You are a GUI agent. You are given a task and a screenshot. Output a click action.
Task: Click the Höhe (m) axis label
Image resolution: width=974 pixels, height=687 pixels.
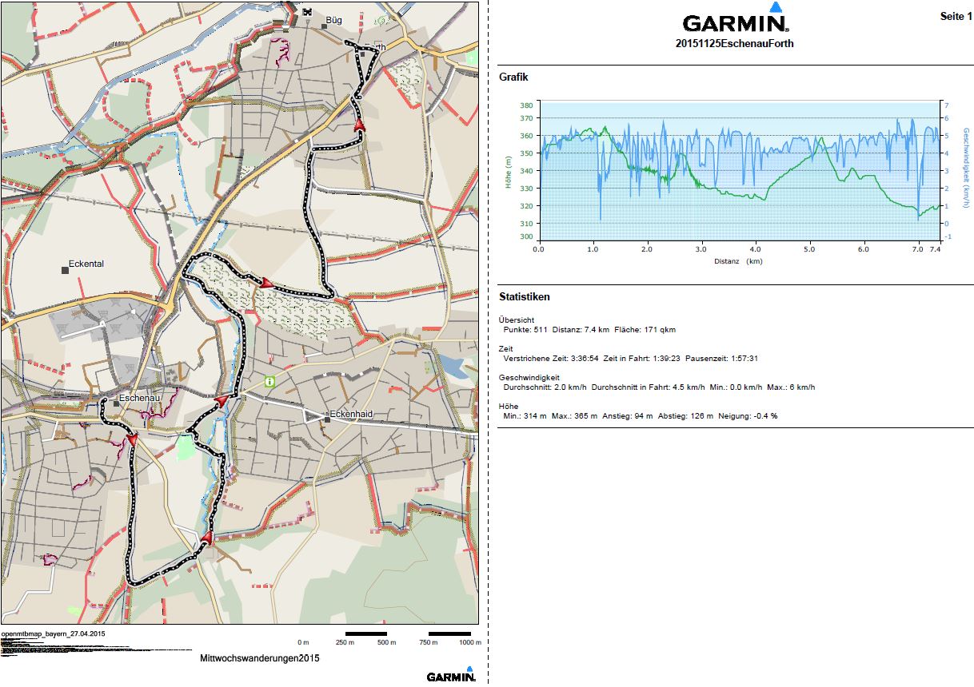[x=508, y=172]
